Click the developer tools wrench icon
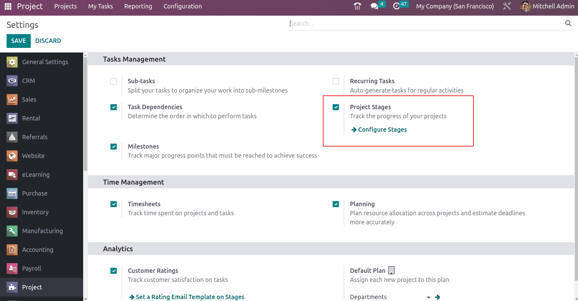Viewport: 578px width, 301px height. (507, 6)
